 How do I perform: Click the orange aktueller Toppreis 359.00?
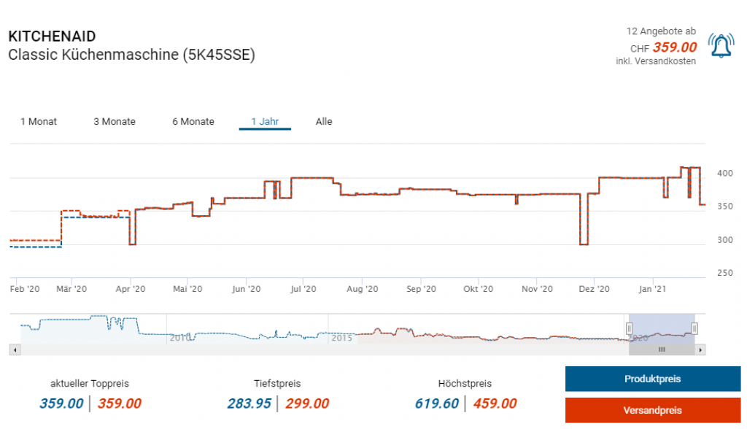(x=120, y=403)
